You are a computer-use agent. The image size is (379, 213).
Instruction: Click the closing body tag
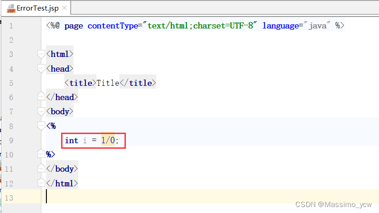(x=62, y=169)
